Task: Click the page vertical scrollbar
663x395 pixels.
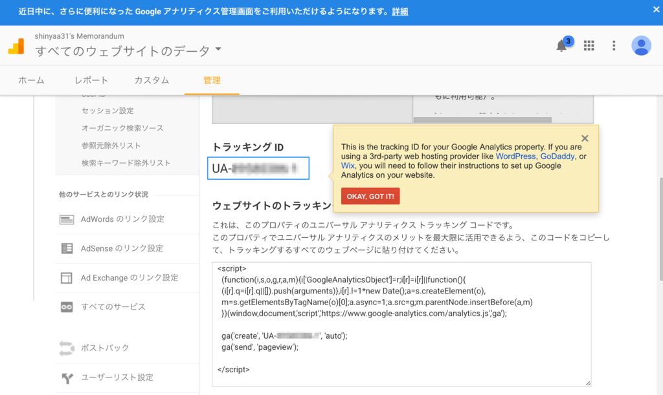Action: pyautogui.click(x=661, y=229)
